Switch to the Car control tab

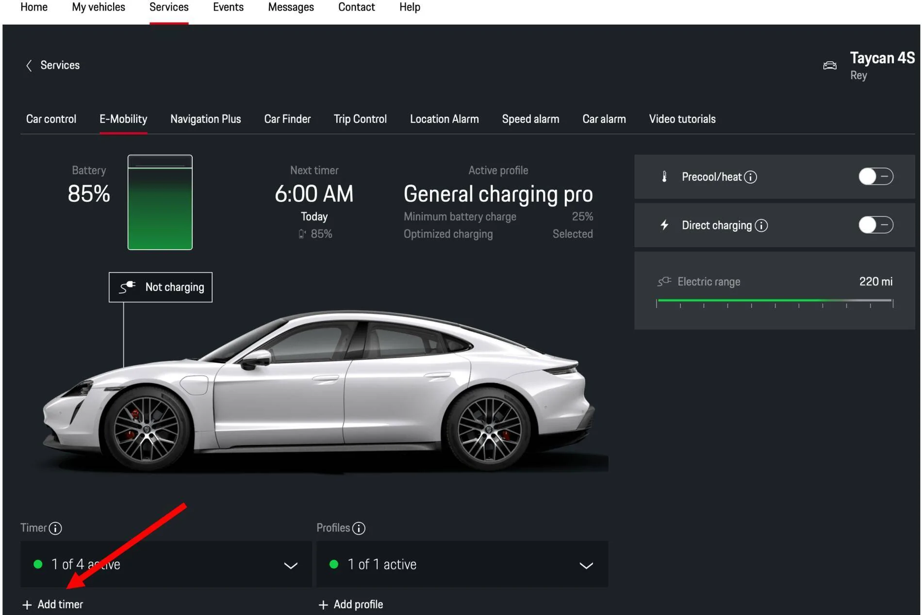tap(51, 119)
